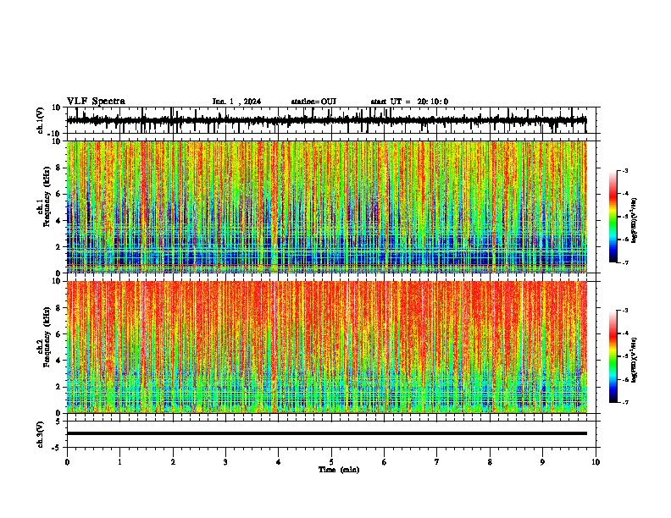The width and height of the screenshot is (671, 518).
Task: Click inside the ch.1 frequency spectrogram
Action: [x=326, y=207]
